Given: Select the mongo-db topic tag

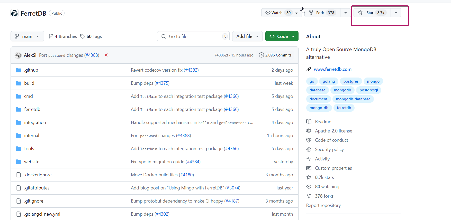Looking at the screenshot, I should [x=319, y=108].
